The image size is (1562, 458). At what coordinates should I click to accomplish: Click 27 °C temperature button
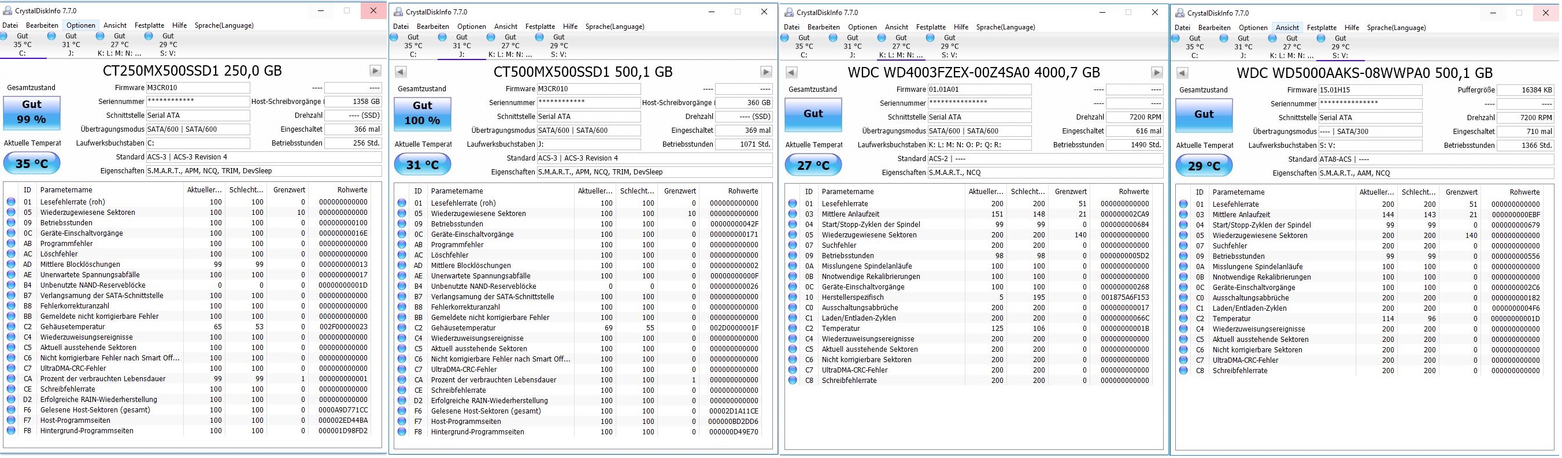pyautogui.click(x=813, y=165)
